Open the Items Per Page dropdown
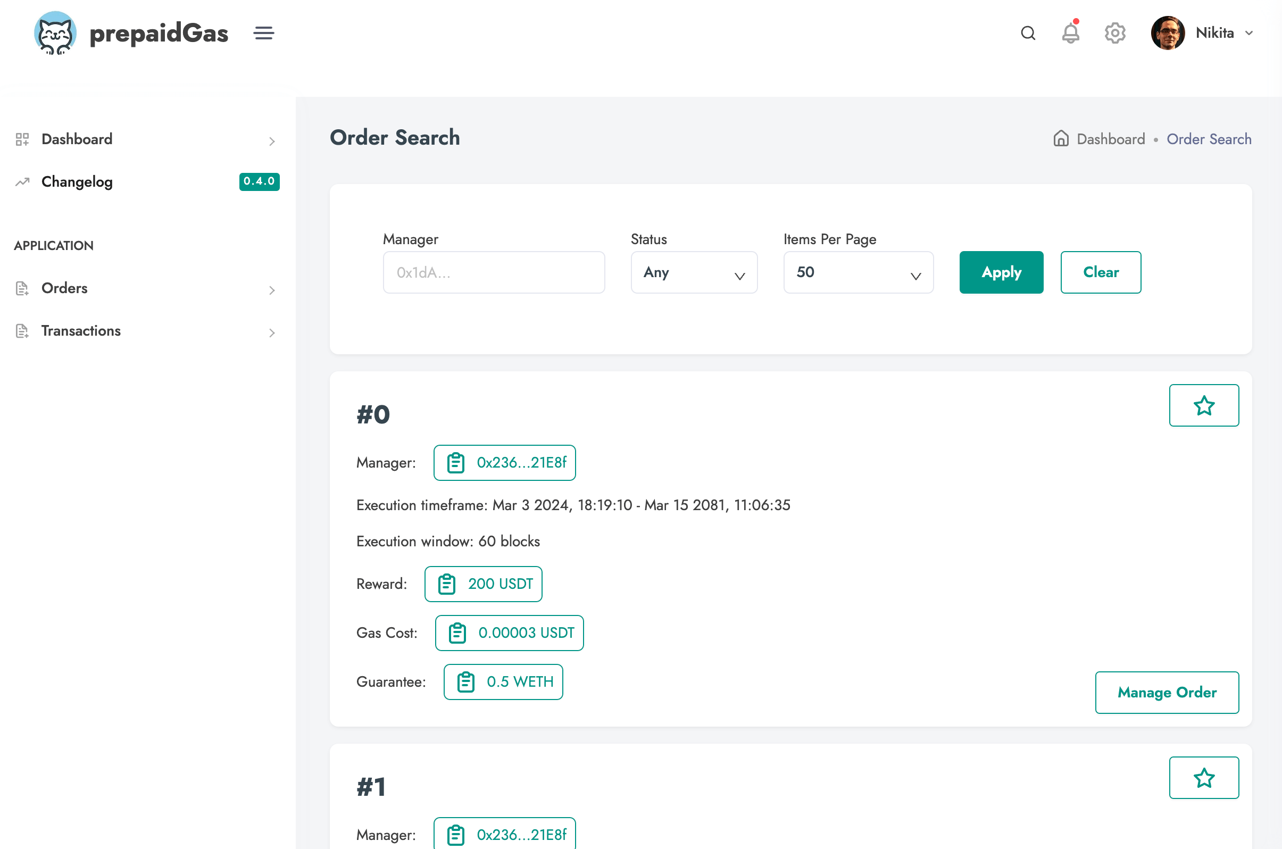 tap(858, 272)
